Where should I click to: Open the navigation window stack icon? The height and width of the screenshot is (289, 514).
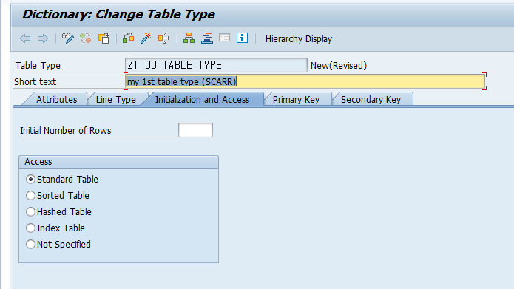(207, 38)
